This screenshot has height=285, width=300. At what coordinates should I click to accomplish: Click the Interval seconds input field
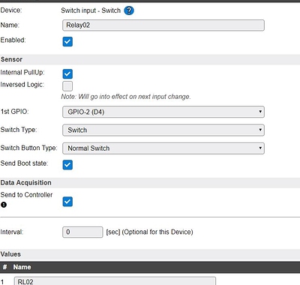82,232
